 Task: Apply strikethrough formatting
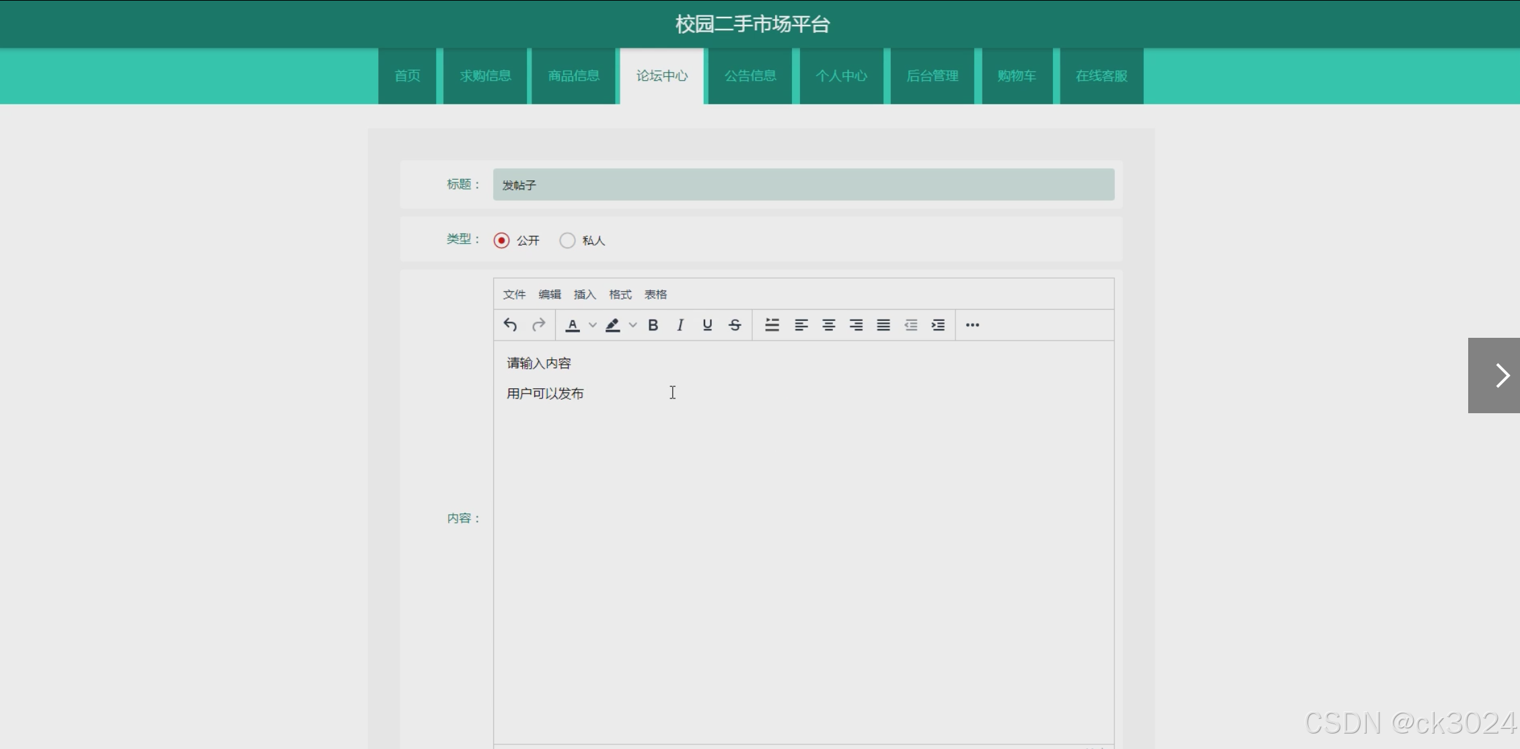(x=735, y=325)
